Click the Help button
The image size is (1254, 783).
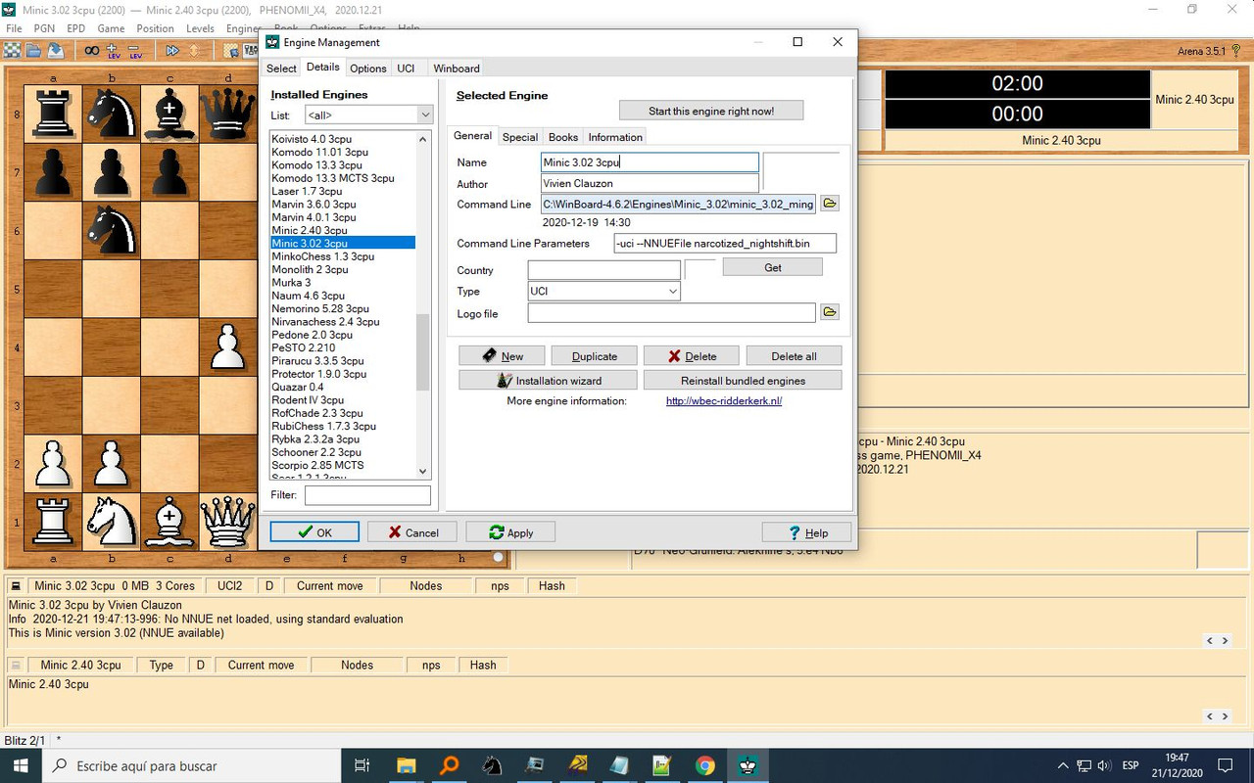pyautogui.click(x=806, y=532)
